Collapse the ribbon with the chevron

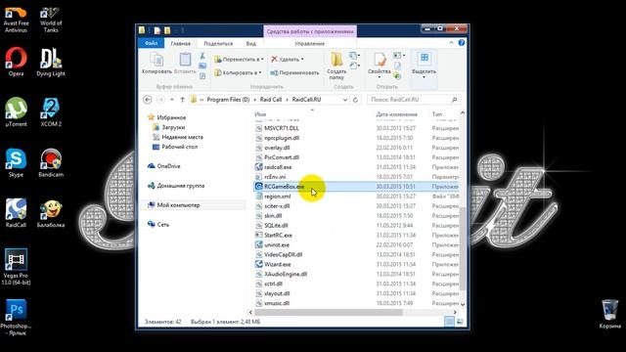pos(452,43)
